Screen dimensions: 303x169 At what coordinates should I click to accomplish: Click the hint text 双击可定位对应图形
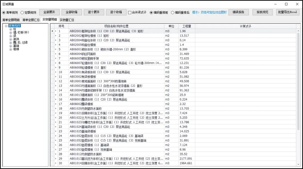click(x=214, y=12)
